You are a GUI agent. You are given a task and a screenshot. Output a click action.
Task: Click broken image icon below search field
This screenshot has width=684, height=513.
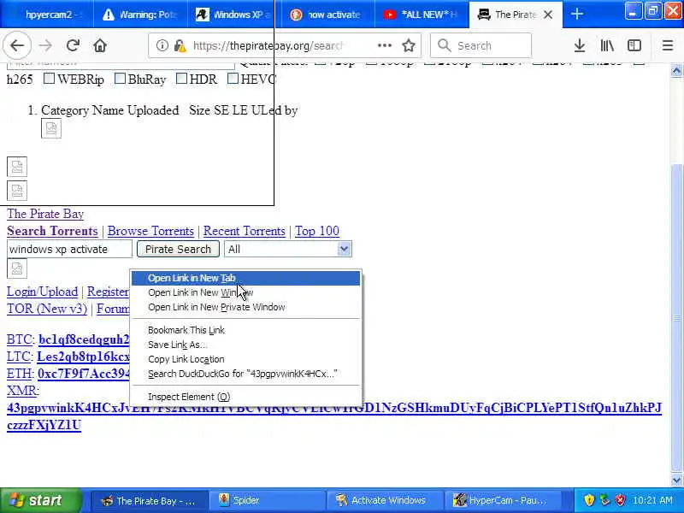tap(17, 268)
